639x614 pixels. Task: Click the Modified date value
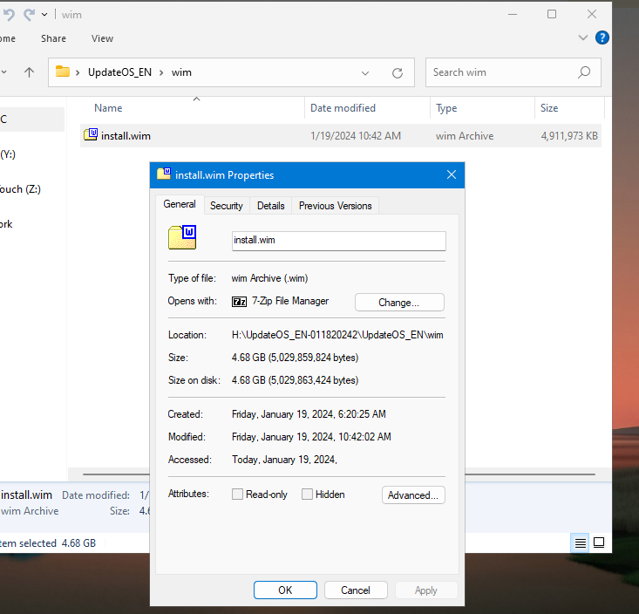pos(311,437)
